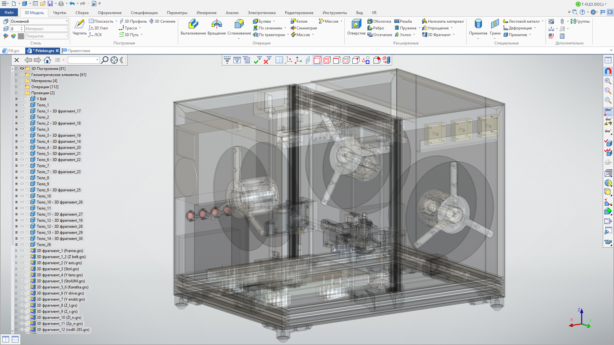The height and width of the screenshot is (345, 614).
Task: Navigate back in the model tree
Action: pos(28,60)
